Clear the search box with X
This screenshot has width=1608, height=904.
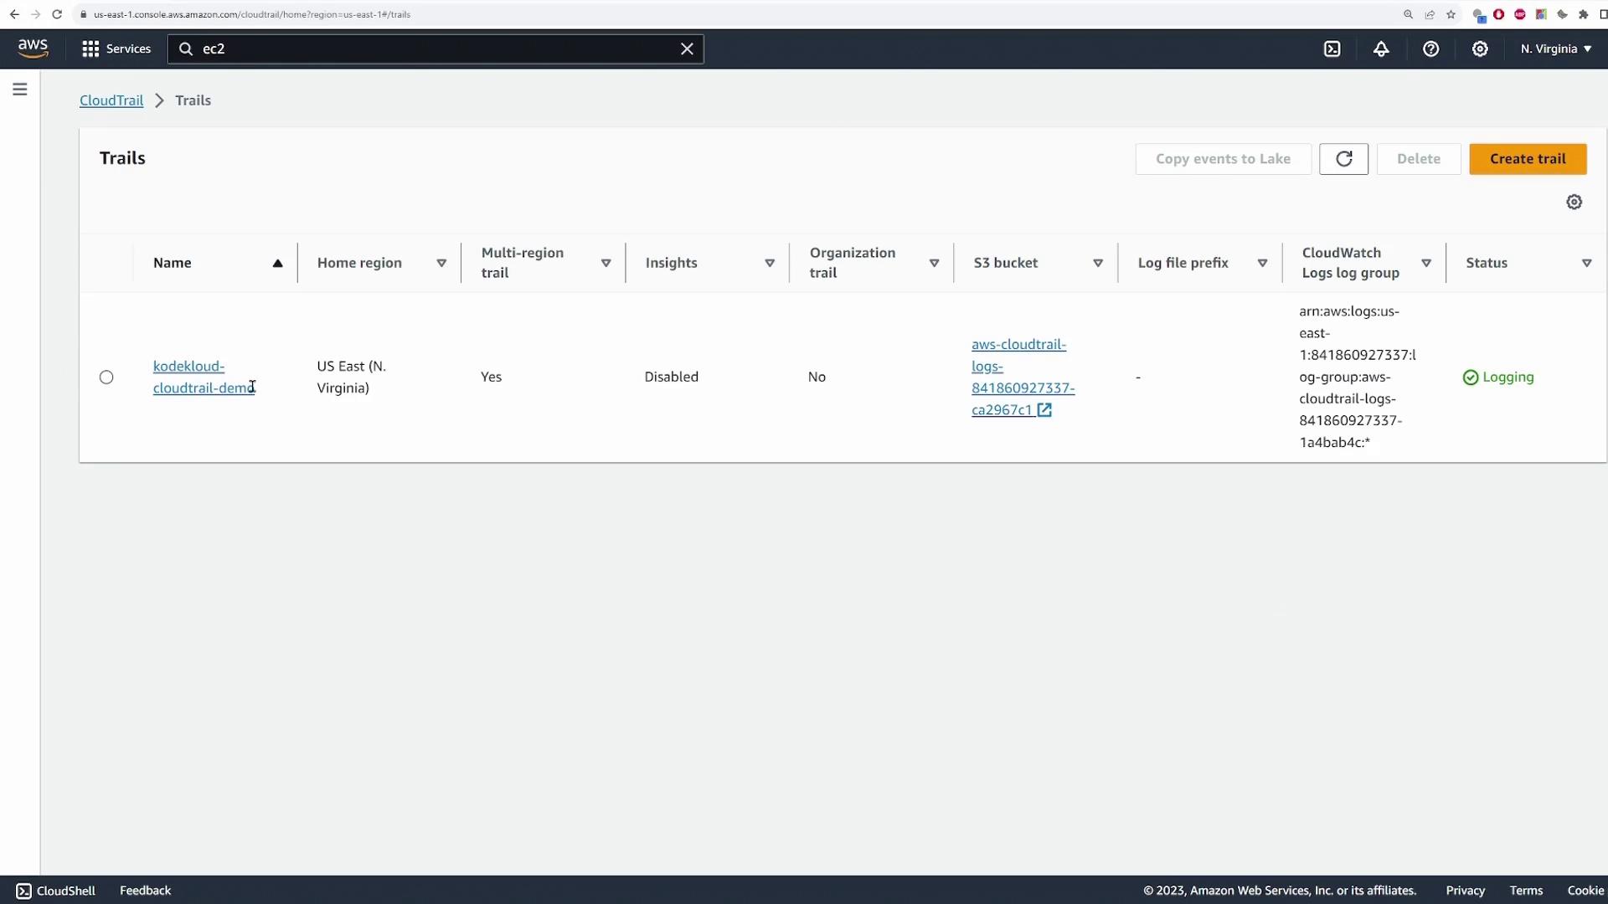[x=687, y=49]
